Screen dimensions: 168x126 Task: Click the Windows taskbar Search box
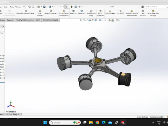click(65, 122)
